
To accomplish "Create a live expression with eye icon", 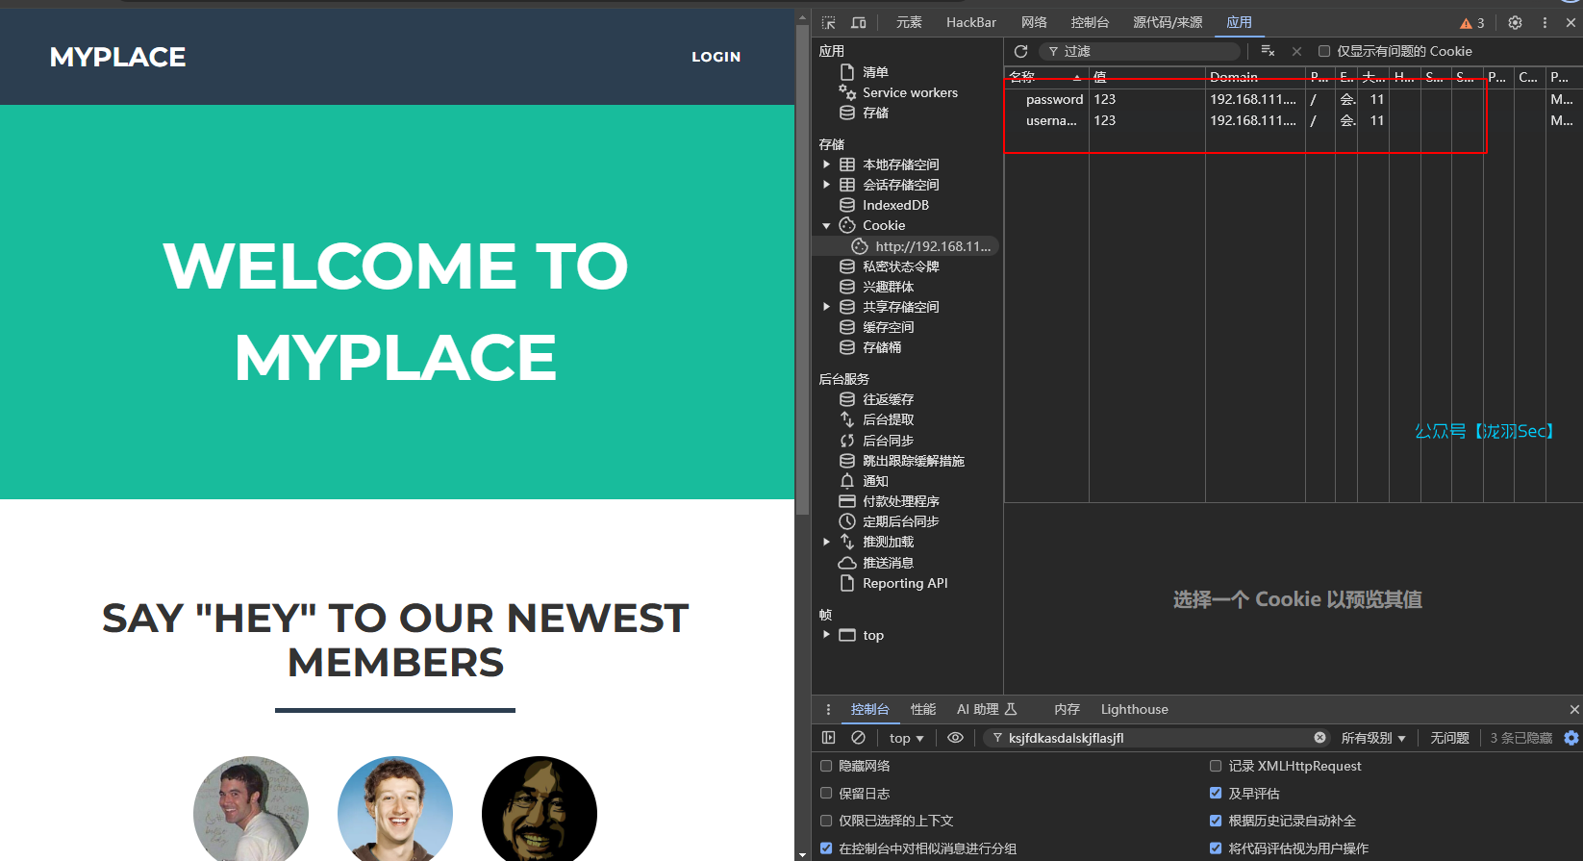I will 955,738.
